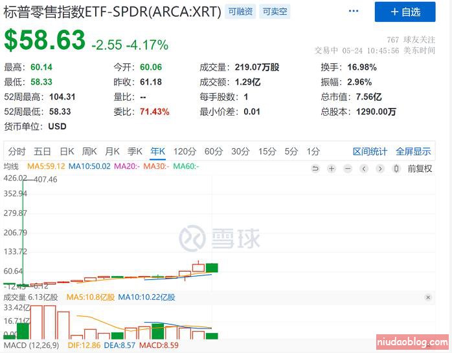Screen dimensions: 452x353
Task: Move chart left with previous arrow
Action: point(364,168)
